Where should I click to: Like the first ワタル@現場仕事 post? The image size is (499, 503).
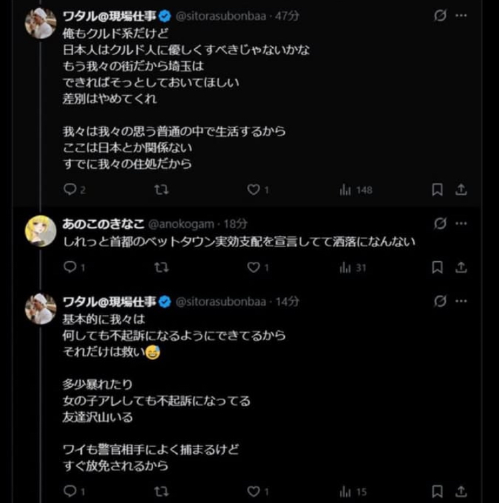[253, 190]
